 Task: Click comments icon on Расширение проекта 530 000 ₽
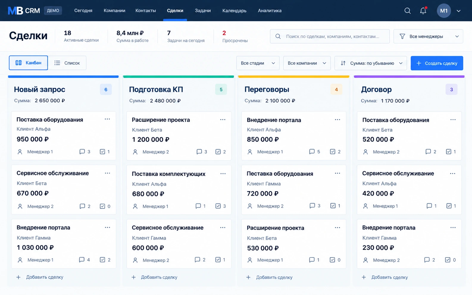[312, 260]
